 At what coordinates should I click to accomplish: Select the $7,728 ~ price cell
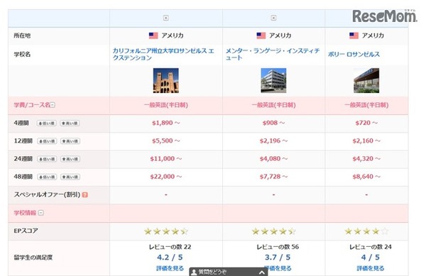273,177
